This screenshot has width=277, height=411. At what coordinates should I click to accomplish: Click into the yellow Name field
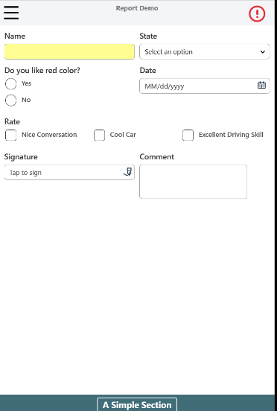pos(69,51)
